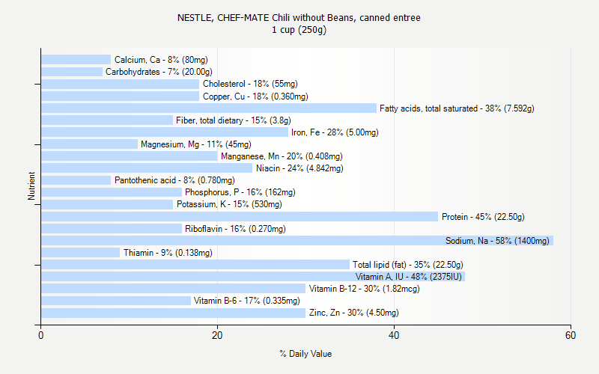
Task: Select the 'Calcium, Ca - 8% (80mg)' label
Action: [x=161, y=60]
